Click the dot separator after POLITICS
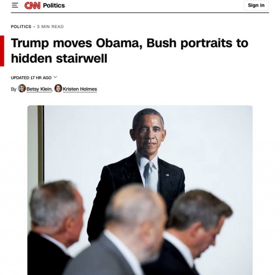This screenshot has width=280, height=275. 34,27
